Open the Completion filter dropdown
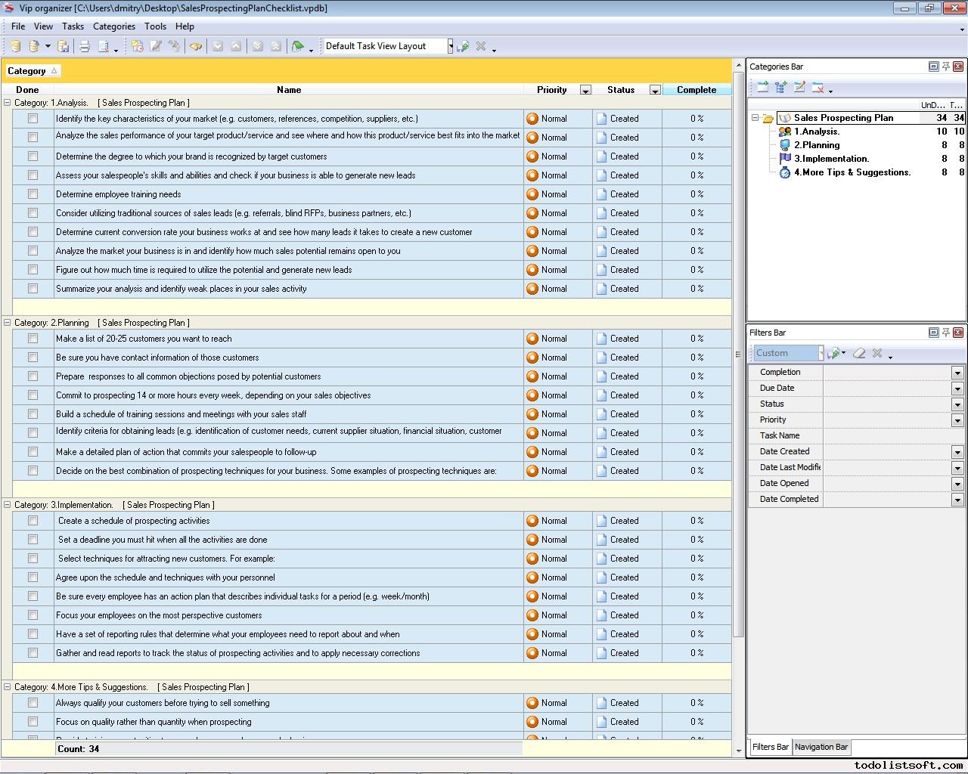 (x=957, y=373)
